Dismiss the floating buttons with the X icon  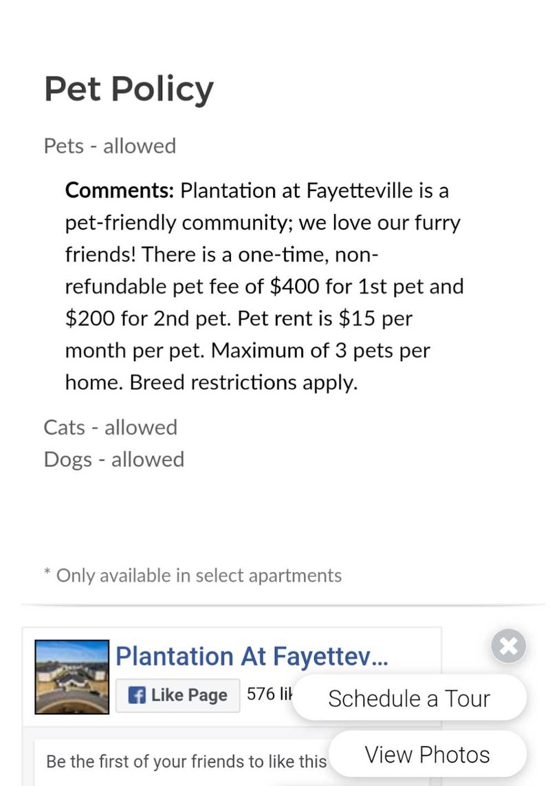pyautogui.click(x=509, y=646)
